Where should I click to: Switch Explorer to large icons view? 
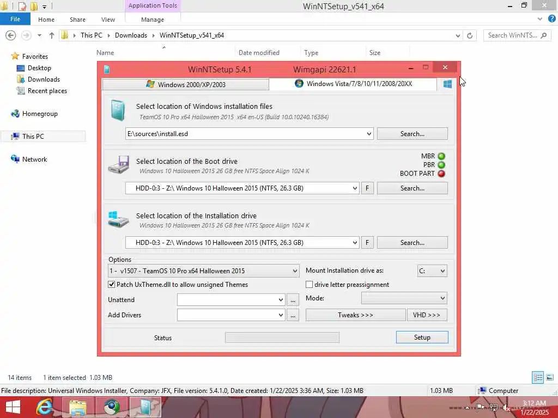(550, 378)
